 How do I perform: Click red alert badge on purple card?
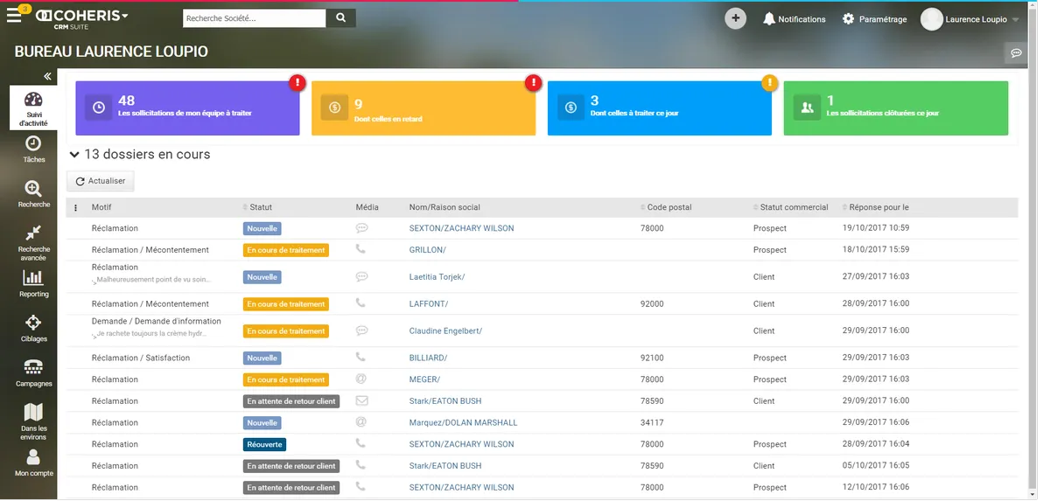pos(297,83)
